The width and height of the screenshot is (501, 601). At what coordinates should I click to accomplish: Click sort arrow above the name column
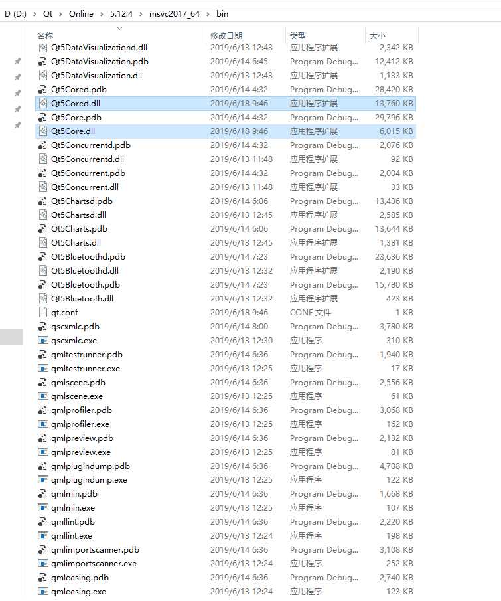pos(120,29)
